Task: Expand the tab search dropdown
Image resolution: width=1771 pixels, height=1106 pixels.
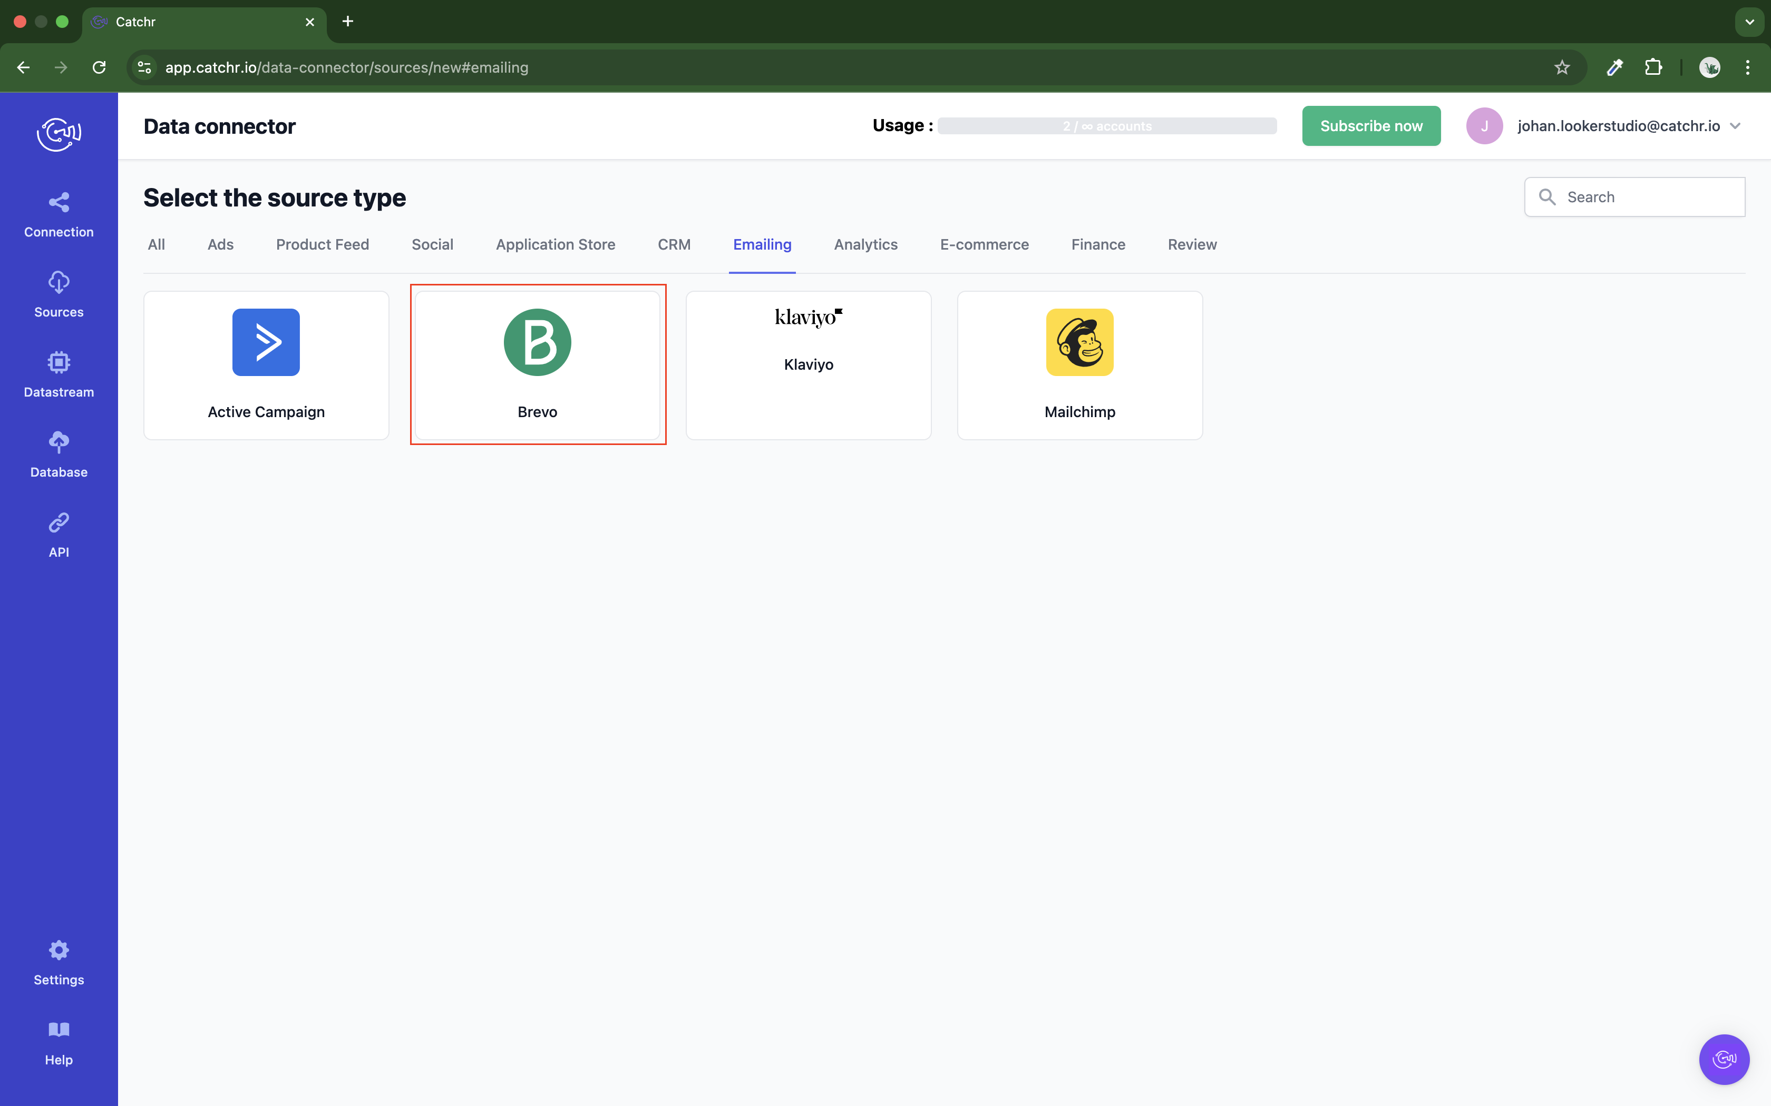Action: tap(1750, 22)
